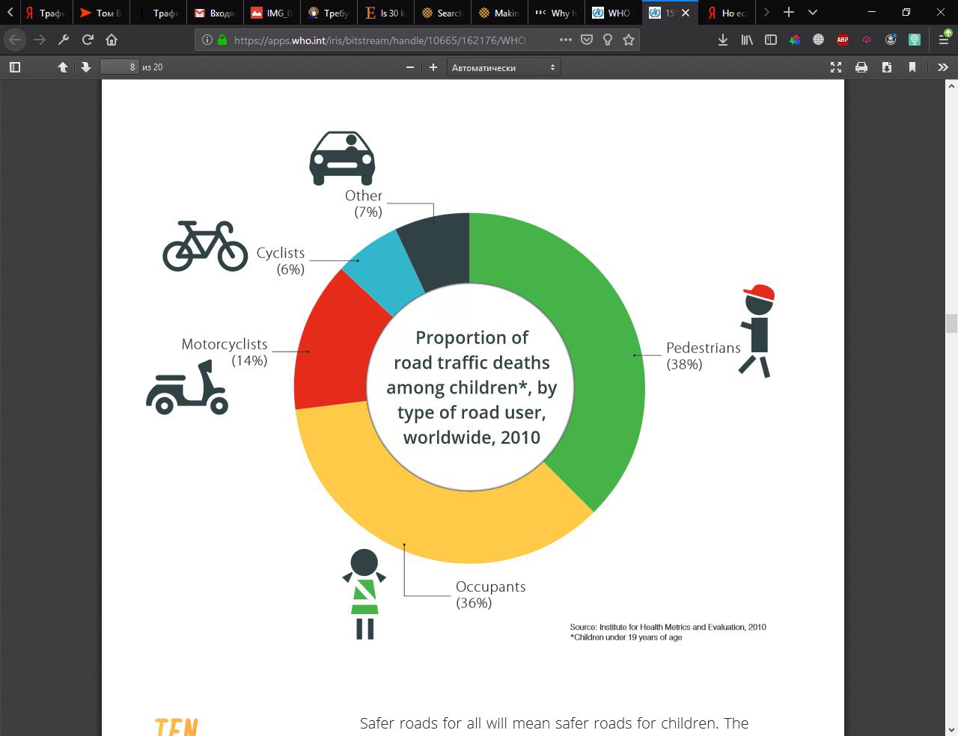List all tabs dropdown arrow
Screen dimensions: 958x736
813,13
